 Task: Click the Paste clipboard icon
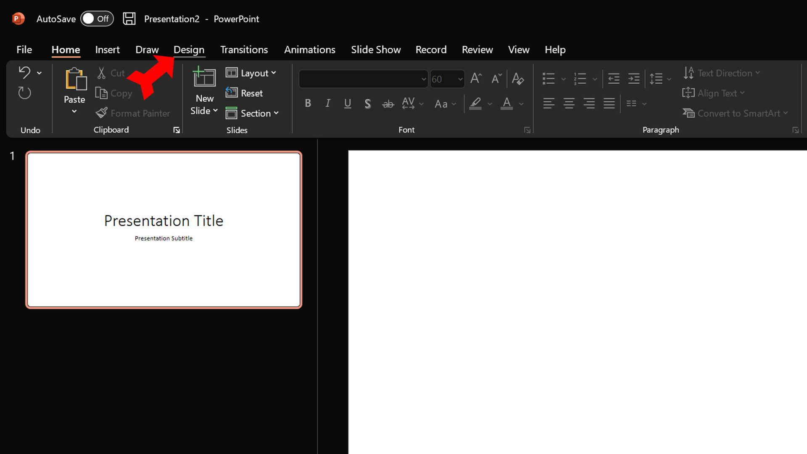pyautogui.click(x=75, y=79)
